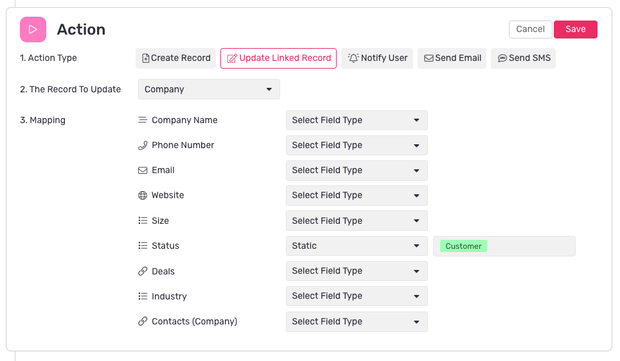Click the pink Action play icon
The height and width of the screenshot is (361, 620).
33,29
